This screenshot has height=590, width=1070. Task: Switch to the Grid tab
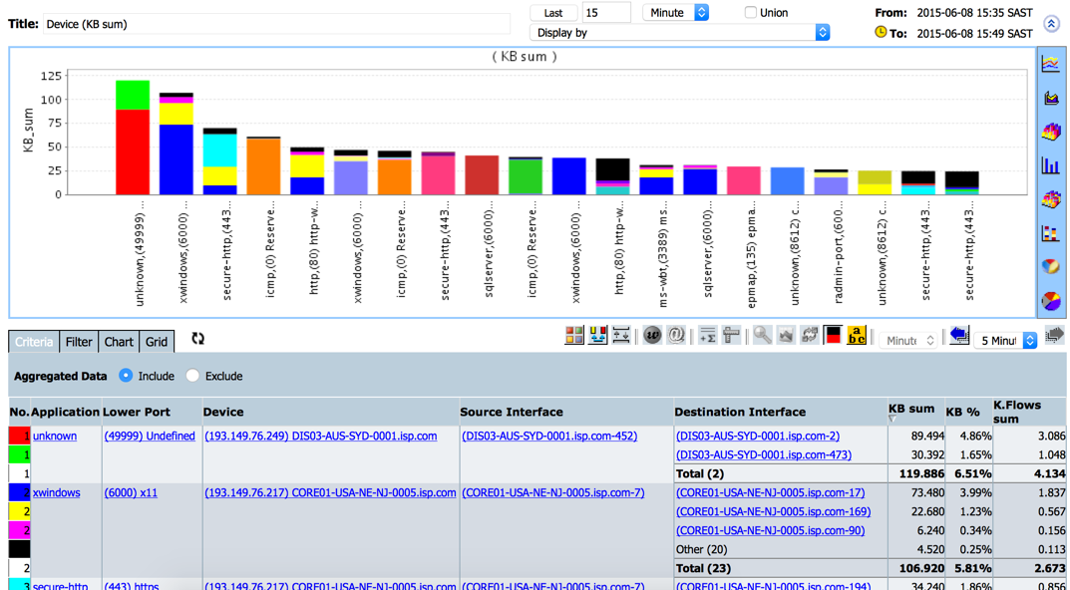(x=157, y=342)
